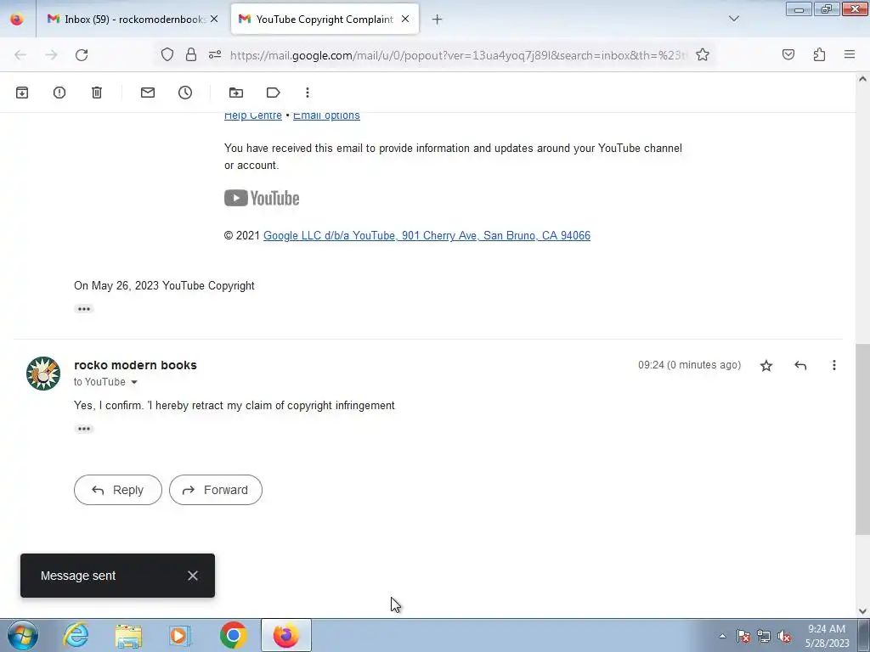Reload the current page

pyautogui.click(x=82, y=55)
